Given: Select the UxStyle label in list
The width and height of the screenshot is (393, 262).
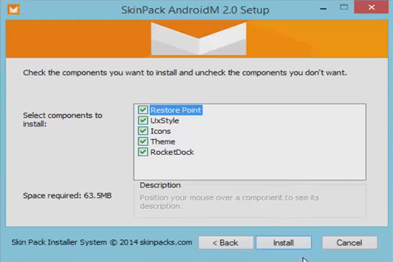Looking at the screenshot, I should point(164,121).
